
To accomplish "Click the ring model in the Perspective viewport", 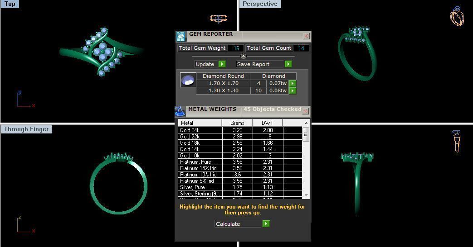I will [357, 54].
